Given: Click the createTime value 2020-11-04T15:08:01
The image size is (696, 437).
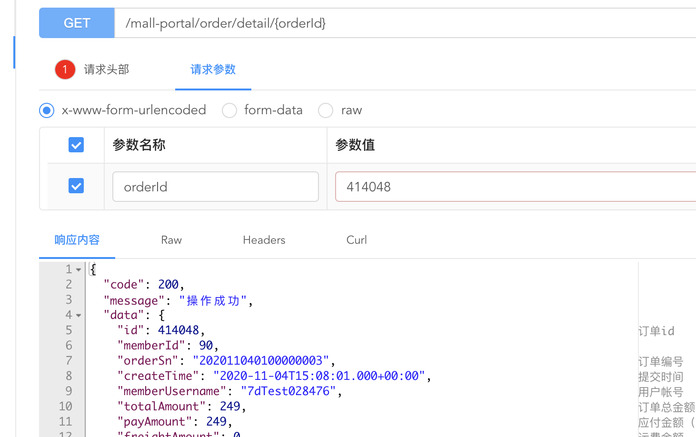Looking at the screenshot, I should (319, 376).
